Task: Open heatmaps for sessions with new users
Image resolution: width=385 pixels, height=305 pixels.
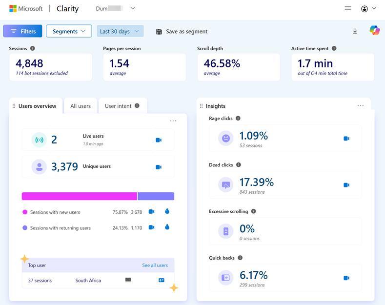Action: click(167, 211)
